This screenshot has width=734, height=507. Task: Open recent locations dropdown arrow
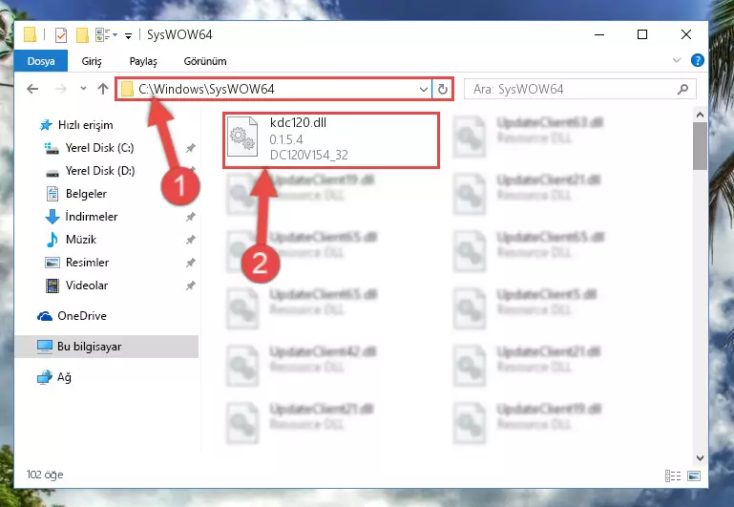click(x=83, y=88)
